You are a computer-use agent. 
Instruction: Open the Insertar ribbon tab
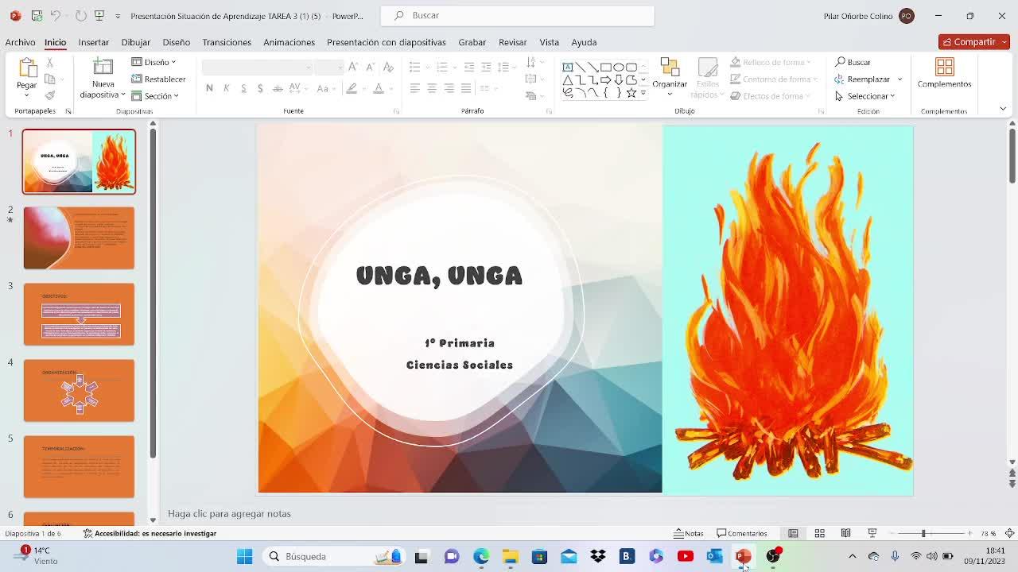click(93, 42)
